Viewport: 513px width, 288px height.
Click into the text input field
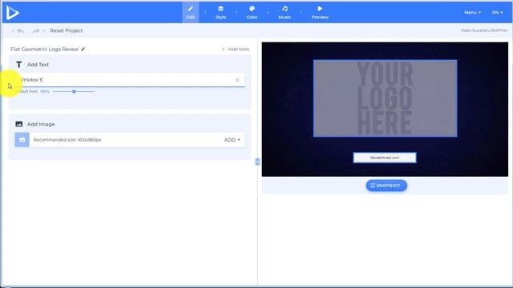(130, 80)
